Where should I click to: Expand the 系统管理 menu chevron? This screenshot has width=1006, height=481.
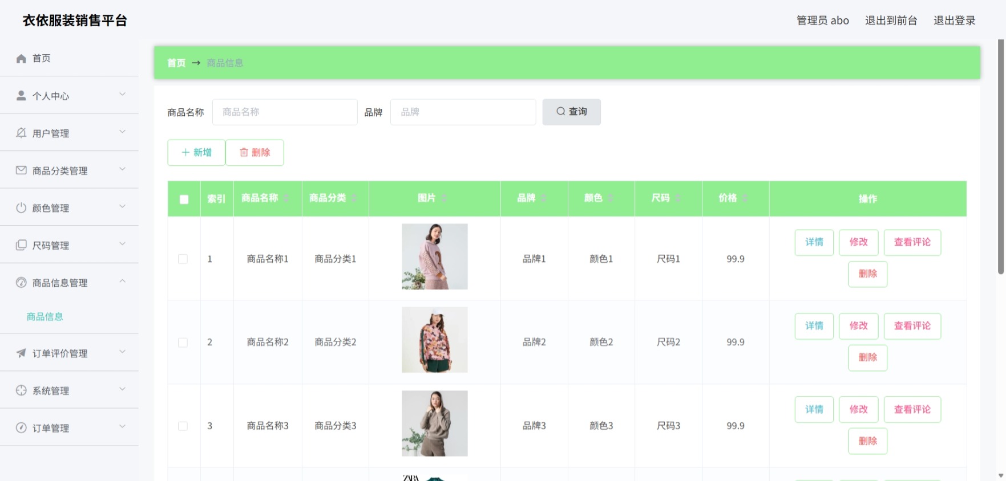pos(122,389)
